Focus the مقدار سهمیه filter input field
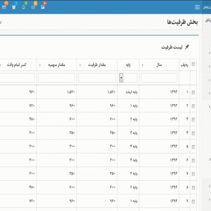Viewport: 211px width, 211px height. click(x=57, y=78)
